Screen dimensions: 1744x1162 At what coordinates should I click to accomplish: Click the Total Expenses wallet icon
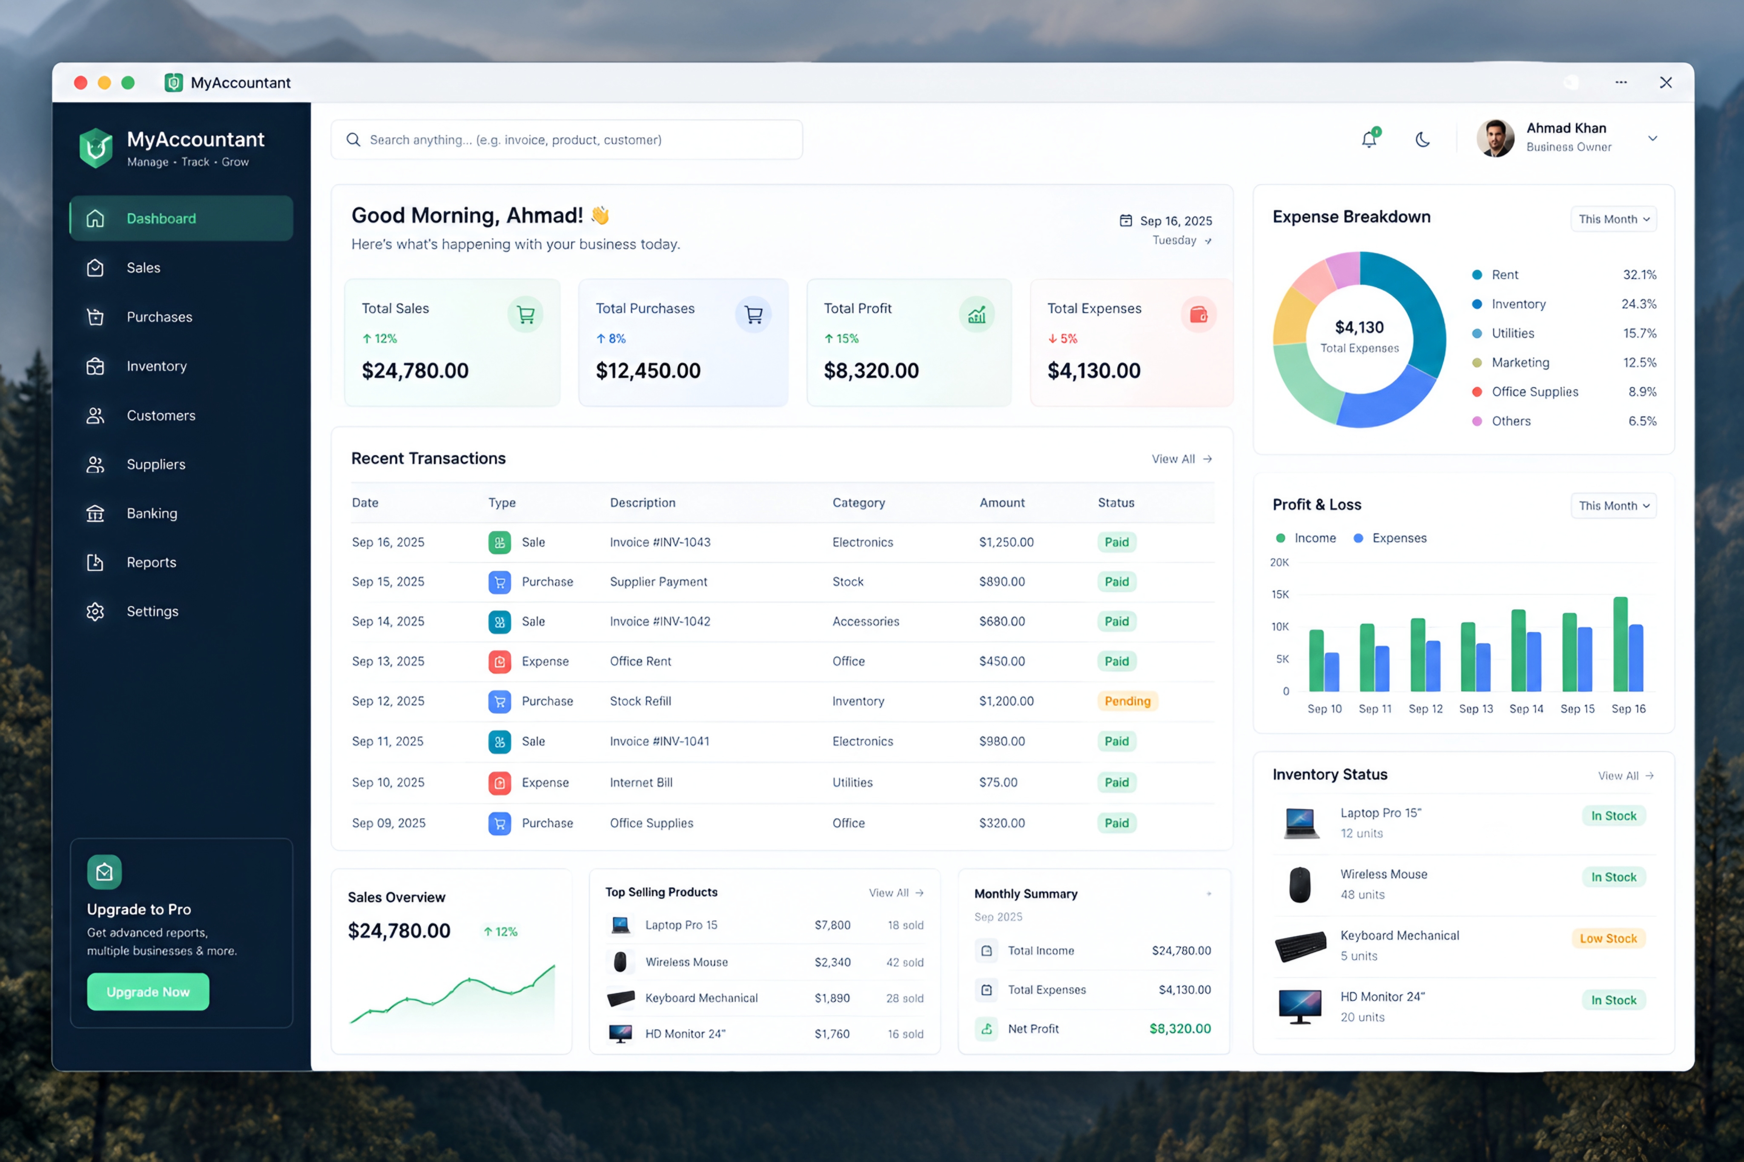[x=1199, y=315]
